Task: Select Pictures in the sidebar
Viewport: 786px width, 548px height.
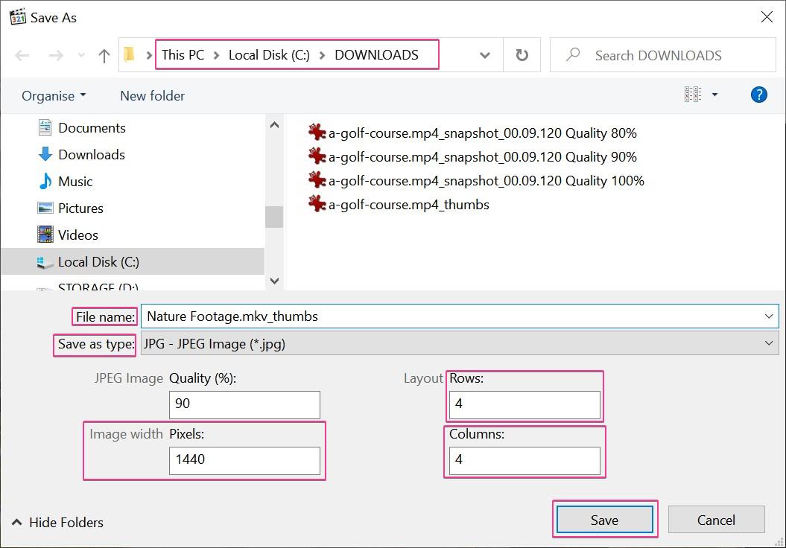Action: (x=79, y=208)
